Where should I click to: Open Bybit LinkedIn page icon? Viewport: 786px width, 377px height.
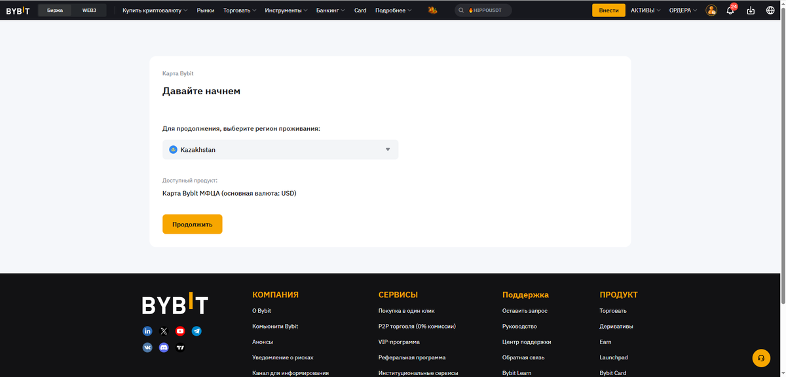147,331
